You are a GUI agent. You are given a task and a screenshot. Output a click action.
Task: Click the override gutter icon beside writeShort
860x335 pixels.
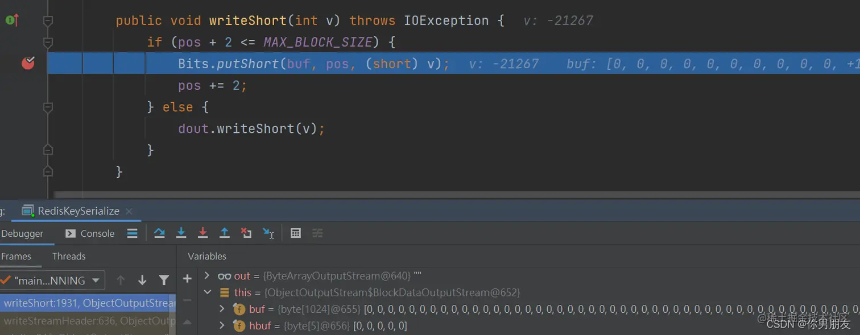(x=12, y=20)
